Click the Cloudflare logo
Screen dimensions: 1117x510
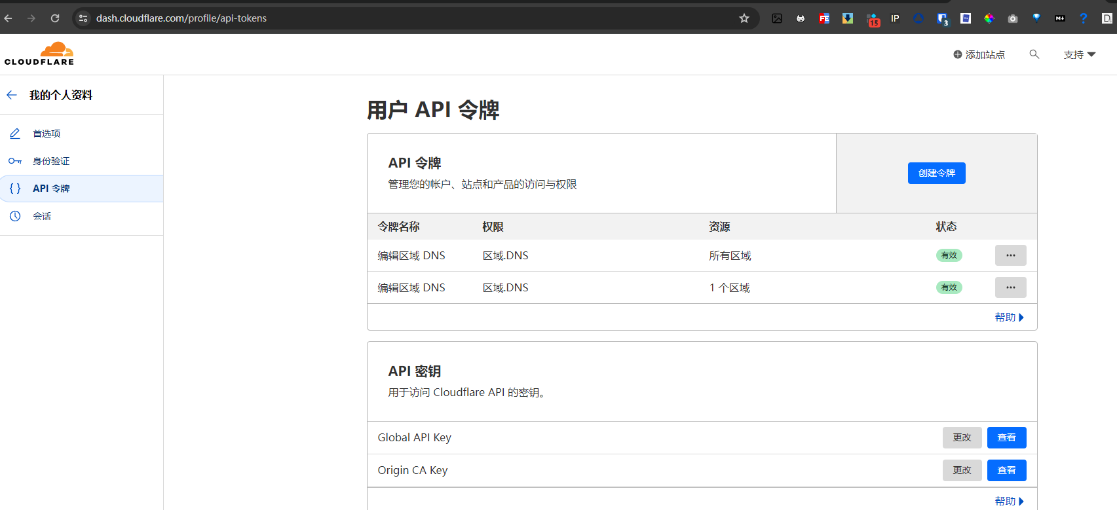tap(39, 54)
